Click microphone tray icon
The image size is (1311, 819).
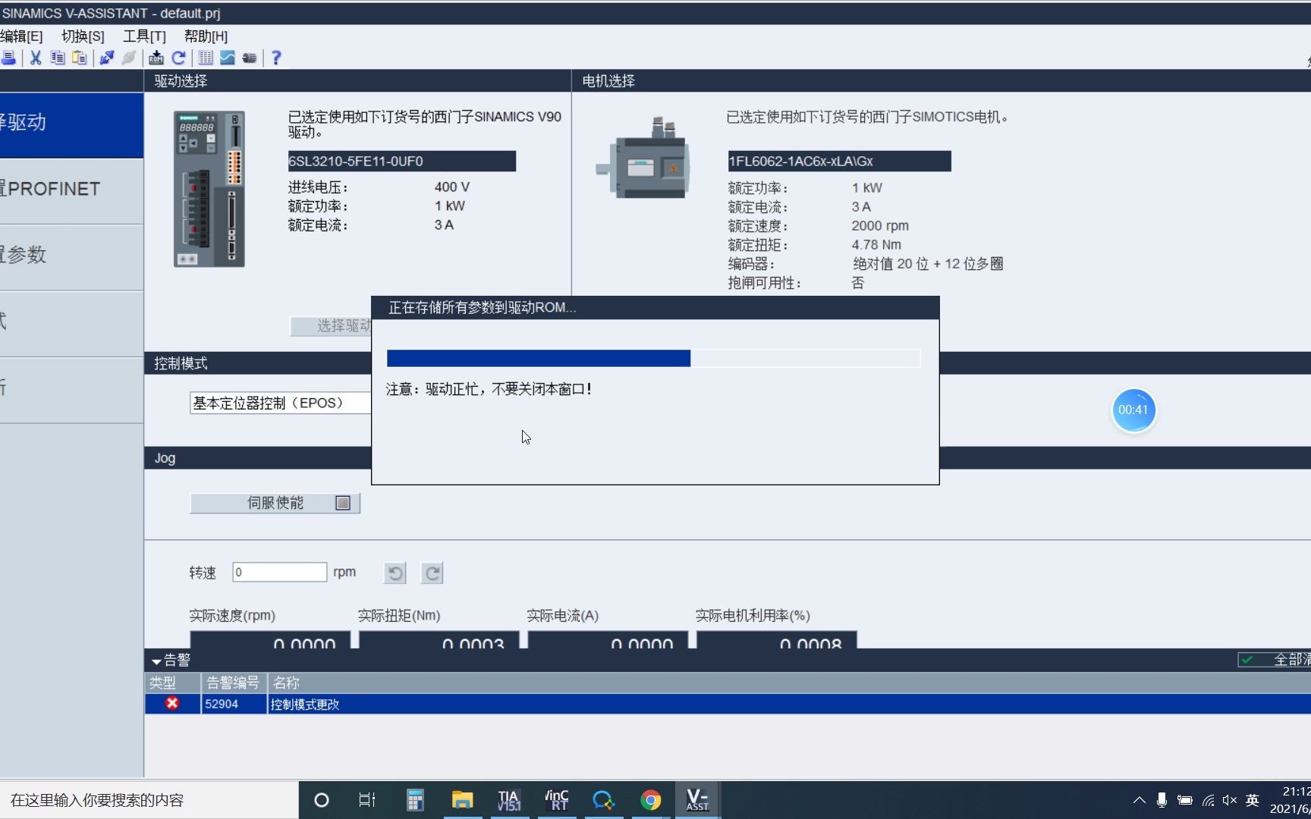tap(1162, 800)
